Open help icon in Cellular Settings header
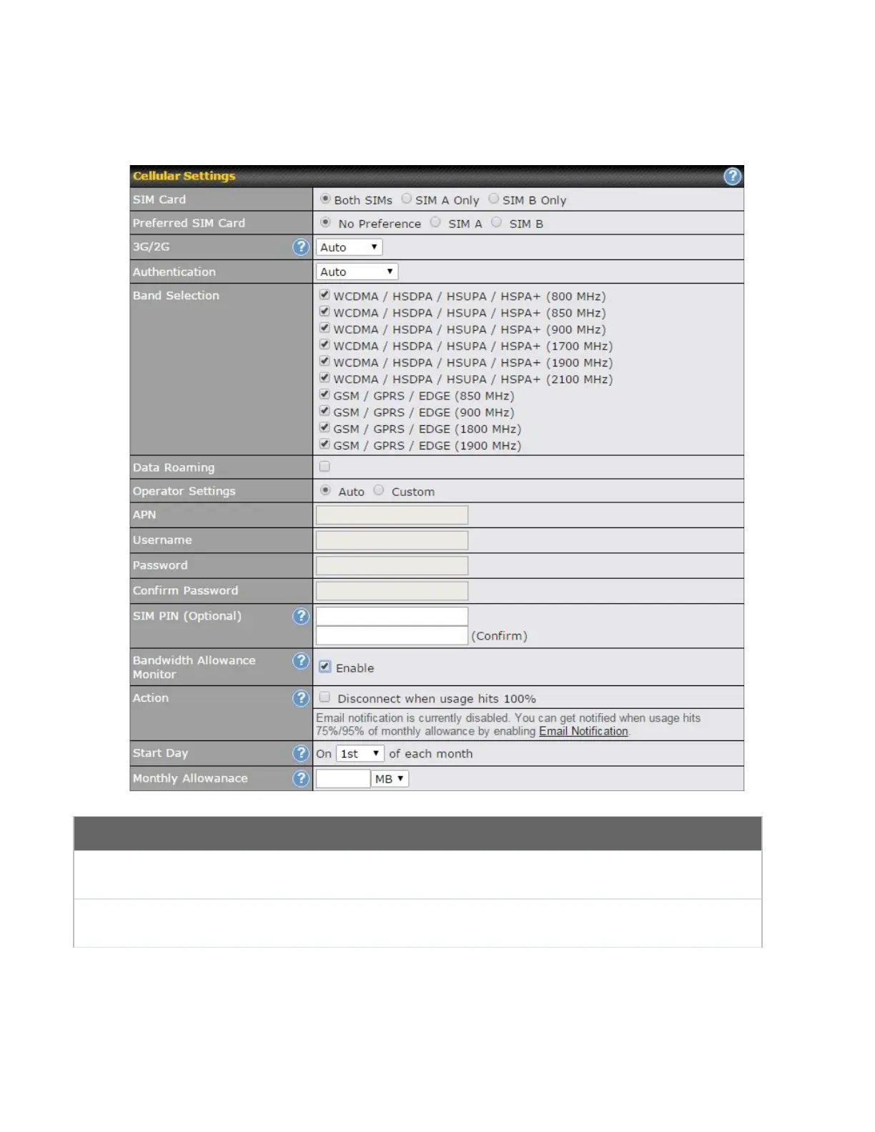Screen dimensions: 875x1132 (732, 177)
